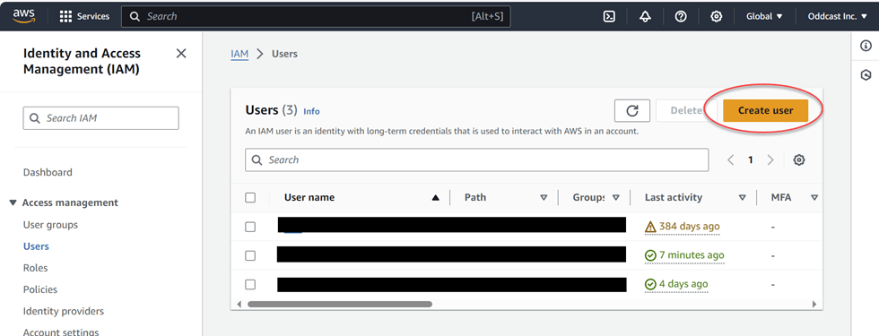Click the check icon beside 7 minutes ago
879x336 pixels.
(x=650, y=255)
